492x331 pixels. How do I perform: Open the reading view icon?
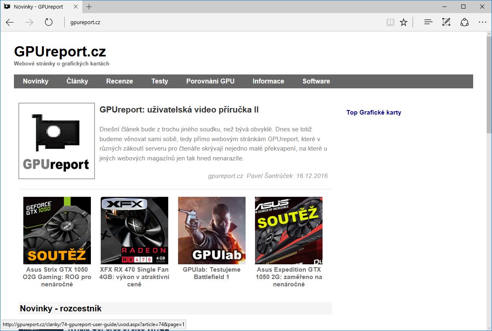coord(390,23)
